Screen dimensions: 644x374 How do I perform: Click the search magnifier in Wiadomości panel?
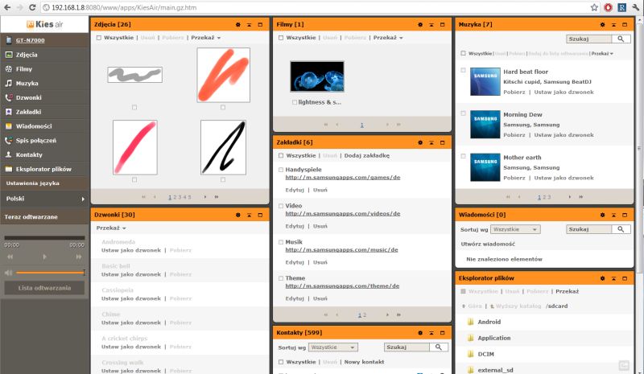pyautogui.click(x=621, y=229)
